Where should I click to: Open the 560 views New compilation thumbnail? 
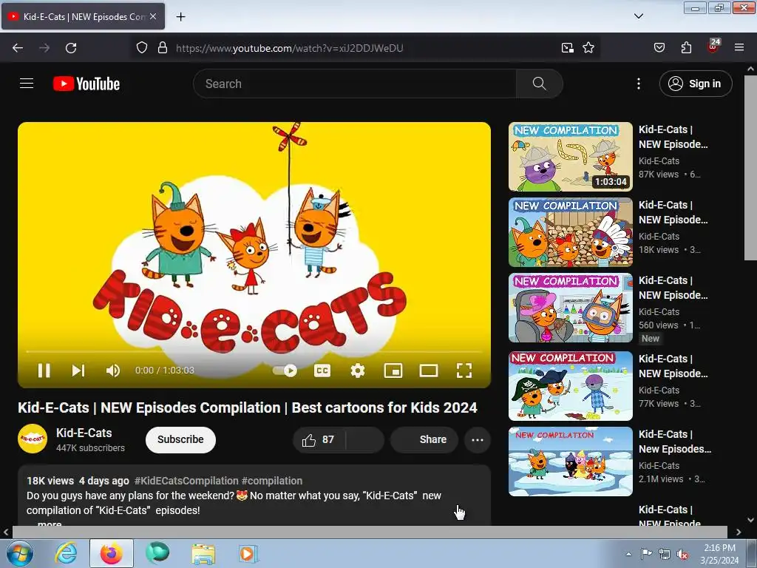(x=570, y=308)
